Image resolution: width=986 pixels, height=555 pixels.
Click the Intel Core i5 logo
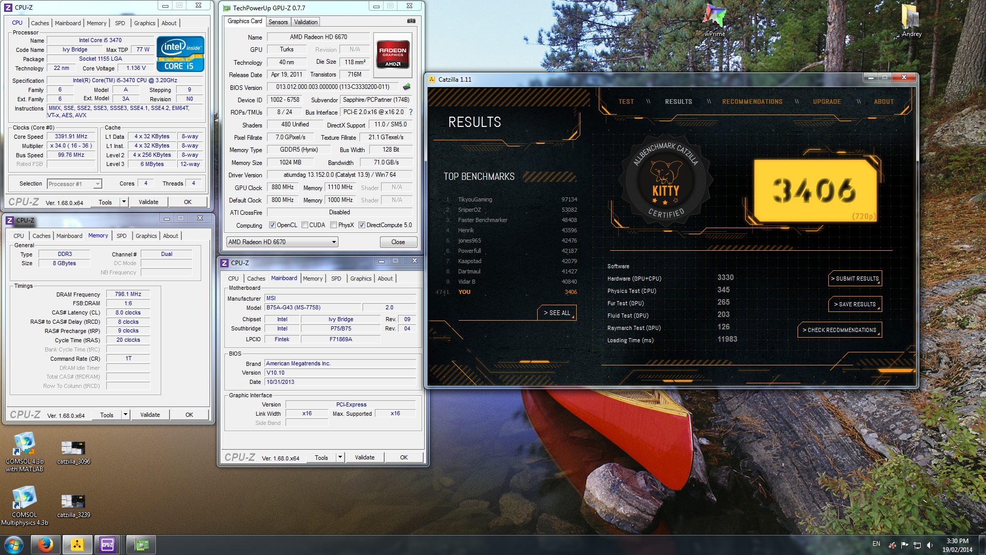pyautogui.click(x=180, y=53)
